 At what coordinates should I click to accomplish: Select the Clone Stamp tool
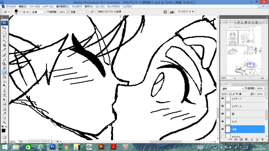[4, 64]
